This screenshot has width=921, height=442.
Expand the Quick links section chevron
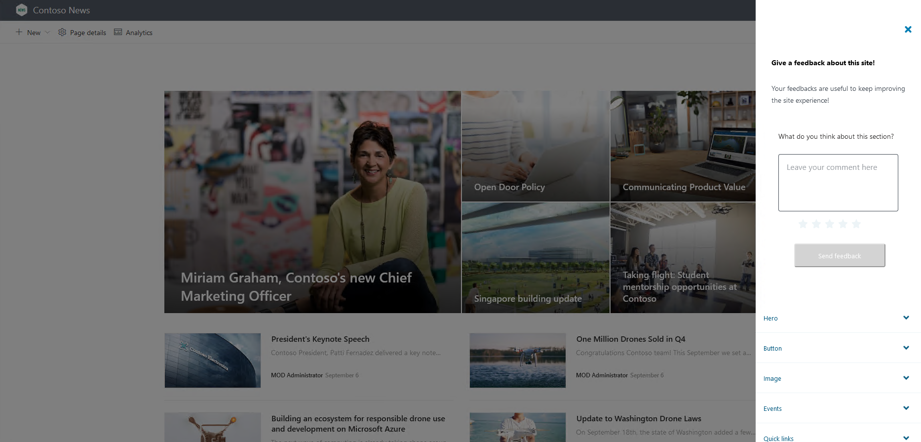tap(906, 438)
